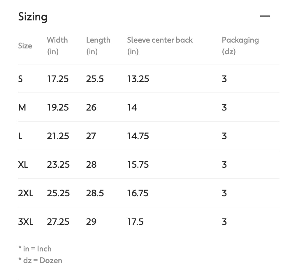This screenshot has width=283, height=280.
Task: Select the S size row label
Action: (20, 79)
